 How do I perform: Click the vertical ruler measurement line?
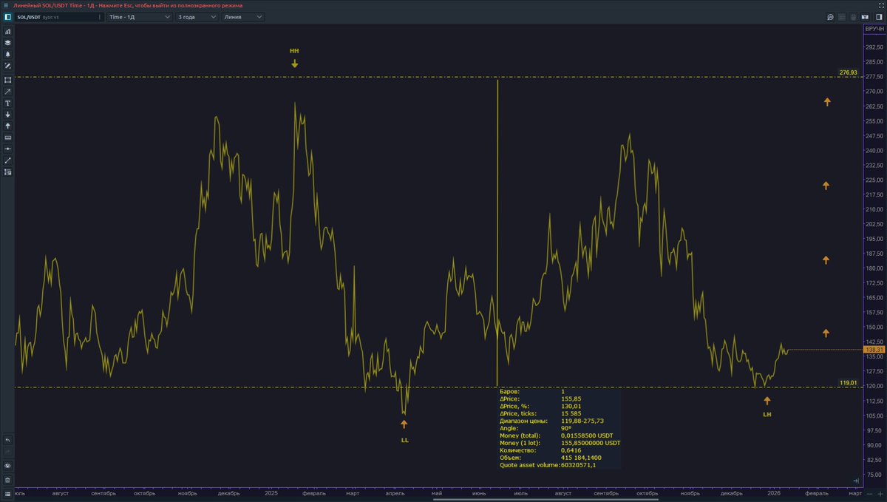pyautogui.click(x=497, y=233)
